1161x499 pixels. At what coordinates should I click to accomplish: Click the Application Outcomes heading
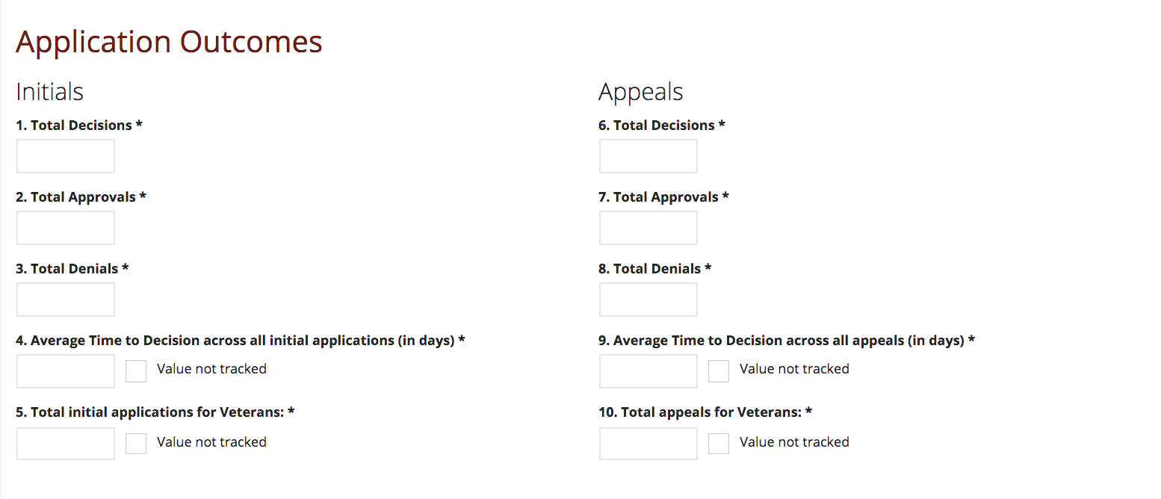pyautogui.click(x=169, y=42)
